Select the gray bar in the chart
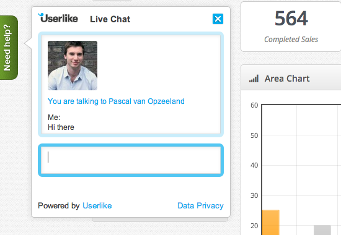This screenshot has width=341, height=235. 322,230
